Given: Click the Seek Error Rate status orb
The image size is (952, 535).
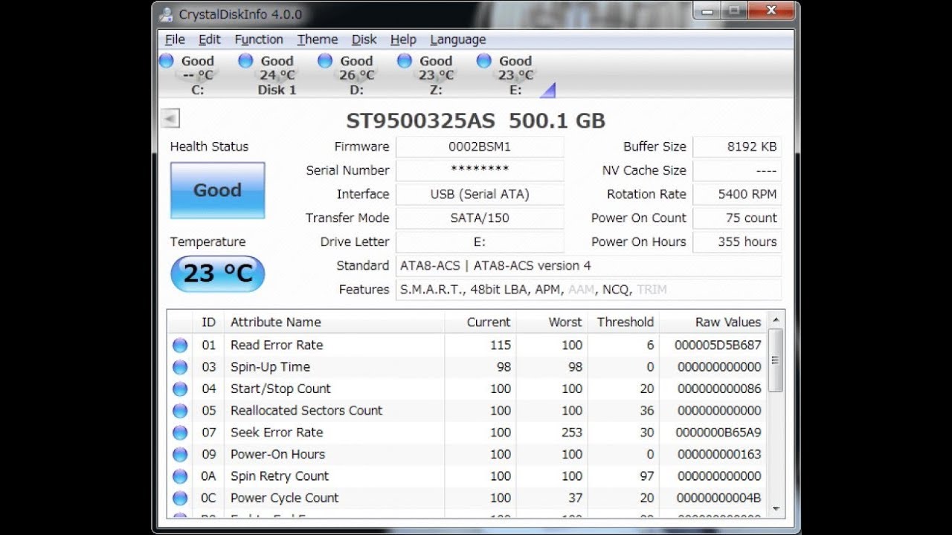Looking at the screenshot, I should (x=180, y=432).
